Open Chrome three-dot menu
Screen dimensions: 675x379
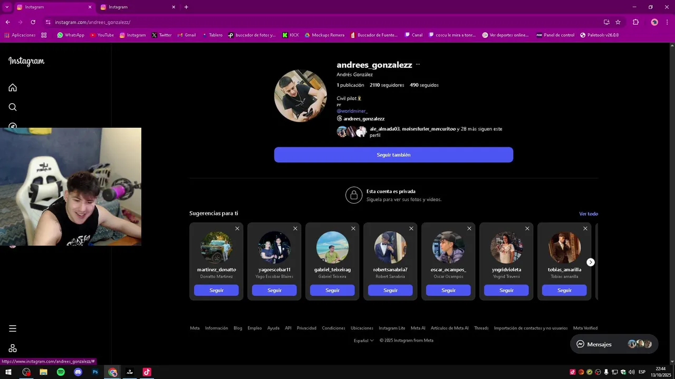pos(667,22)
